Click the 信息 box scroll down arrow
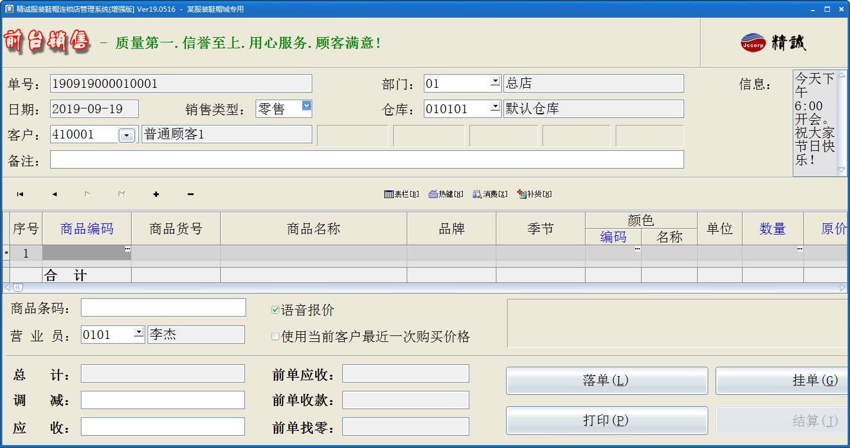 (x=842, y=170)
